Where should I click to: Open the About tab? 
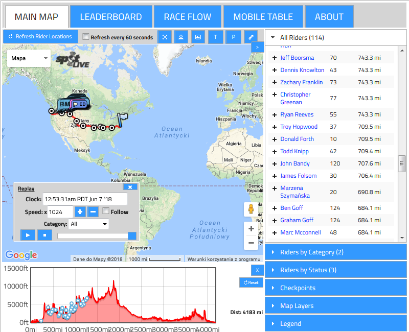[x=329, y=17]
